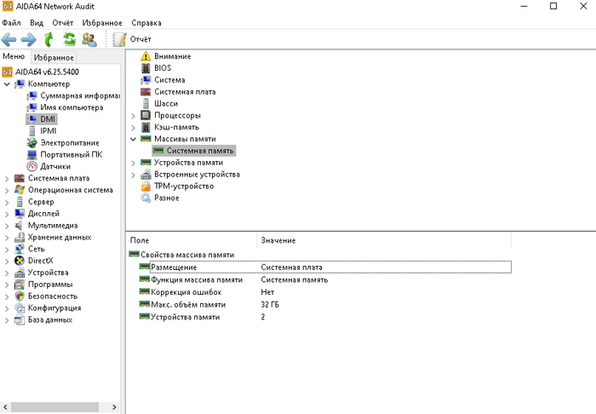Expand Устройства памяти in DMI list
This screenshot has width=596, height=414.
pos(133,163)
